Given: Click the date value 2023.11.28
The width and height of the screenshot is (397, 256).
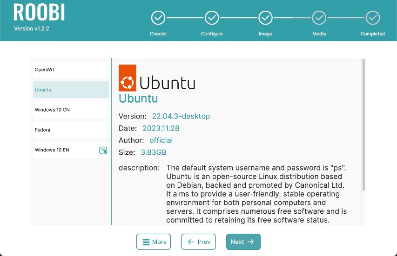Looking at the screenshot, I should [161, 128].
